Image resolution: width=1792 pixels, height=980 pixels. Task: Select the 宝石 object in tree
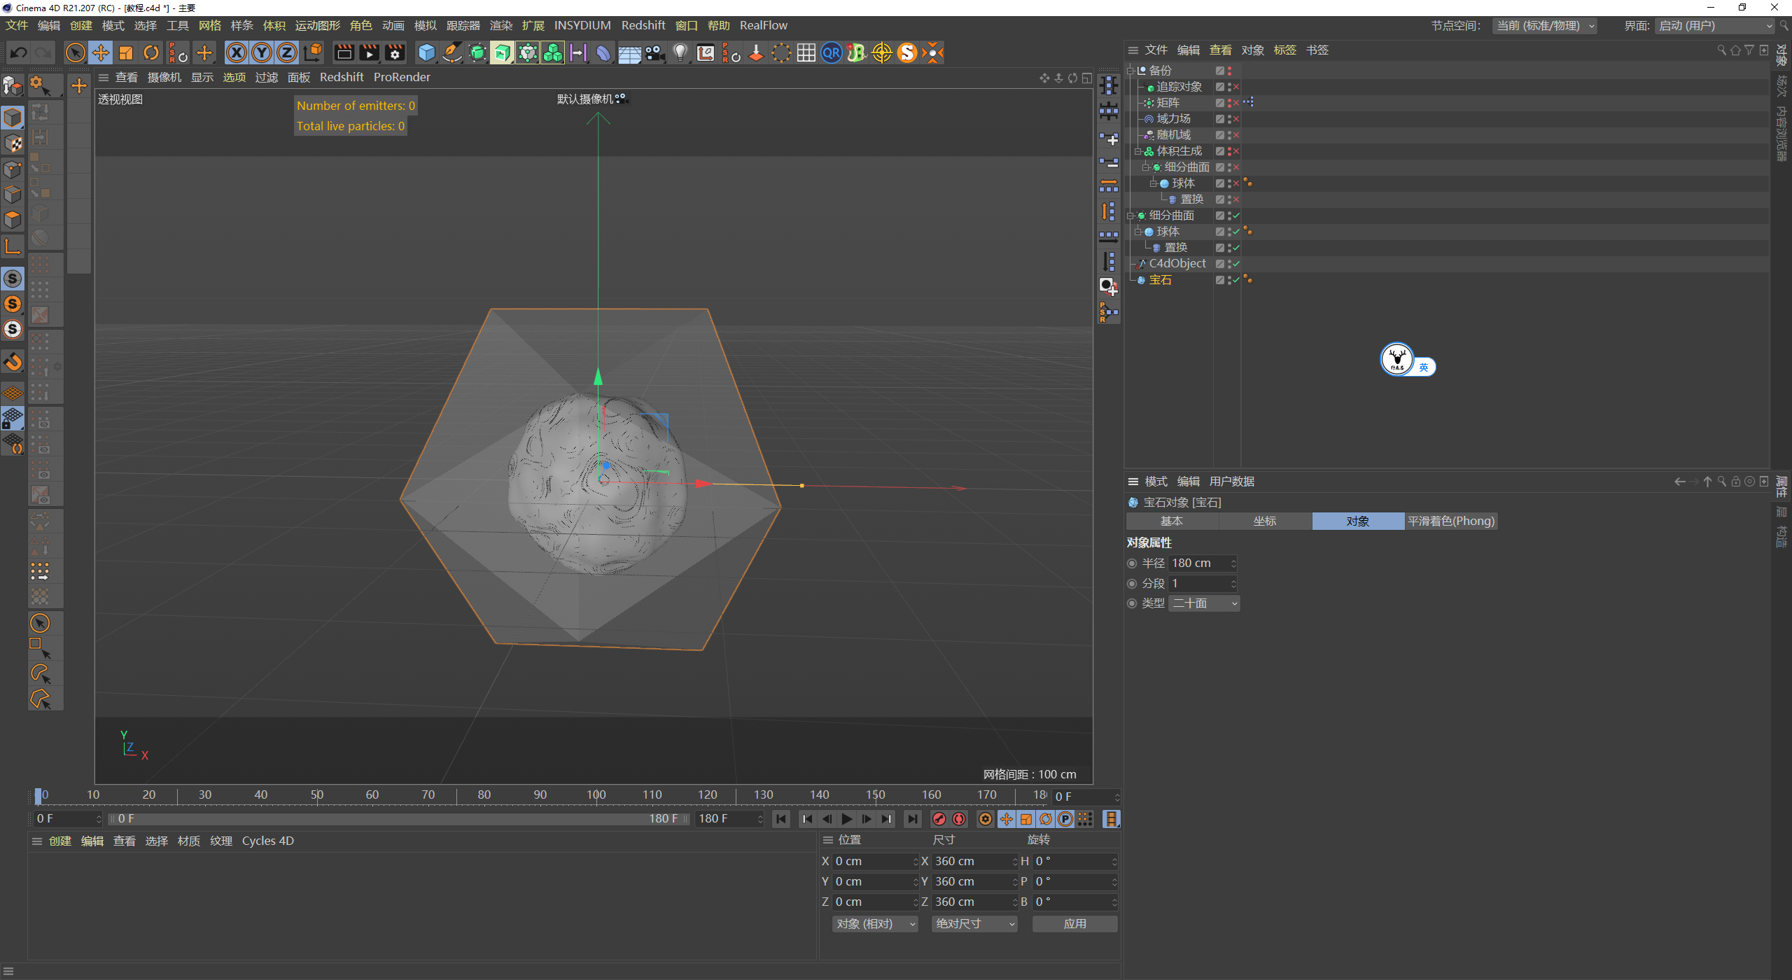tap(1160, 280)
